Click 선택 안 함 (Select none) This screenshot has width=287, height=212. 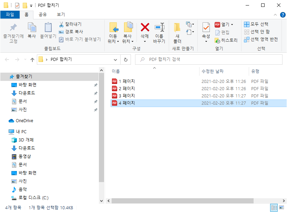pyautogui.click(x=257, y=32)
